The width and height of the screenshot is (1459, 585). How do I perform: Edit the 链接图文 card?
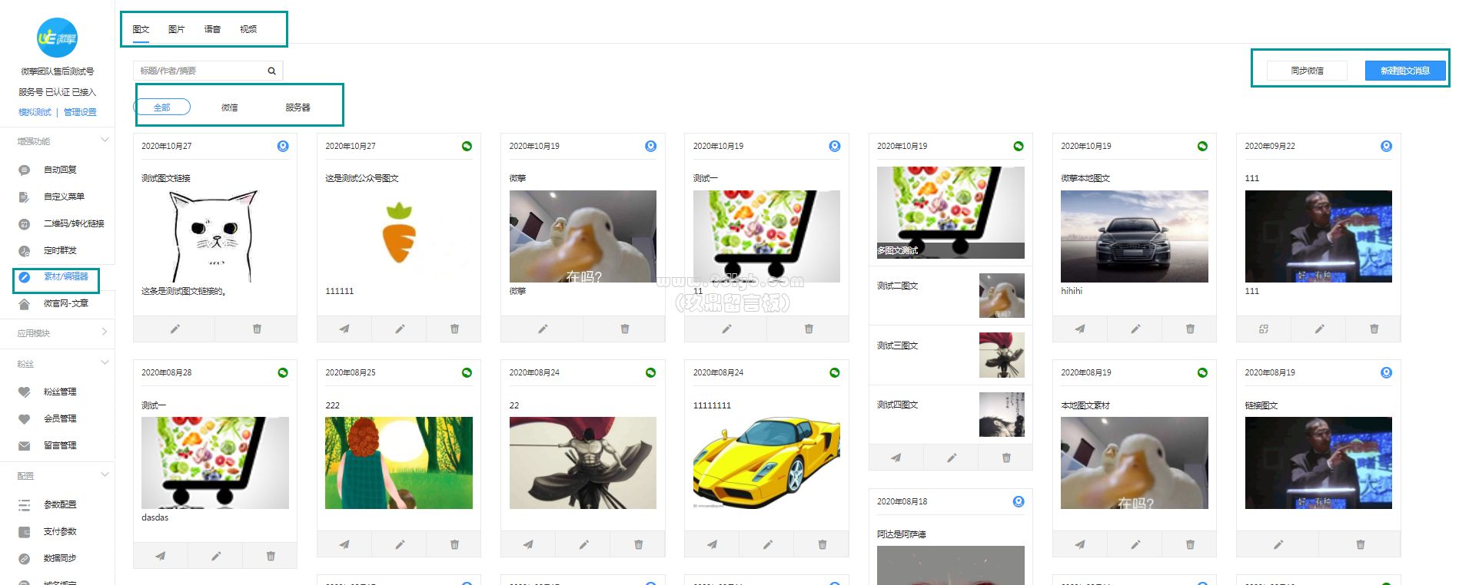tap(1278, 545)
